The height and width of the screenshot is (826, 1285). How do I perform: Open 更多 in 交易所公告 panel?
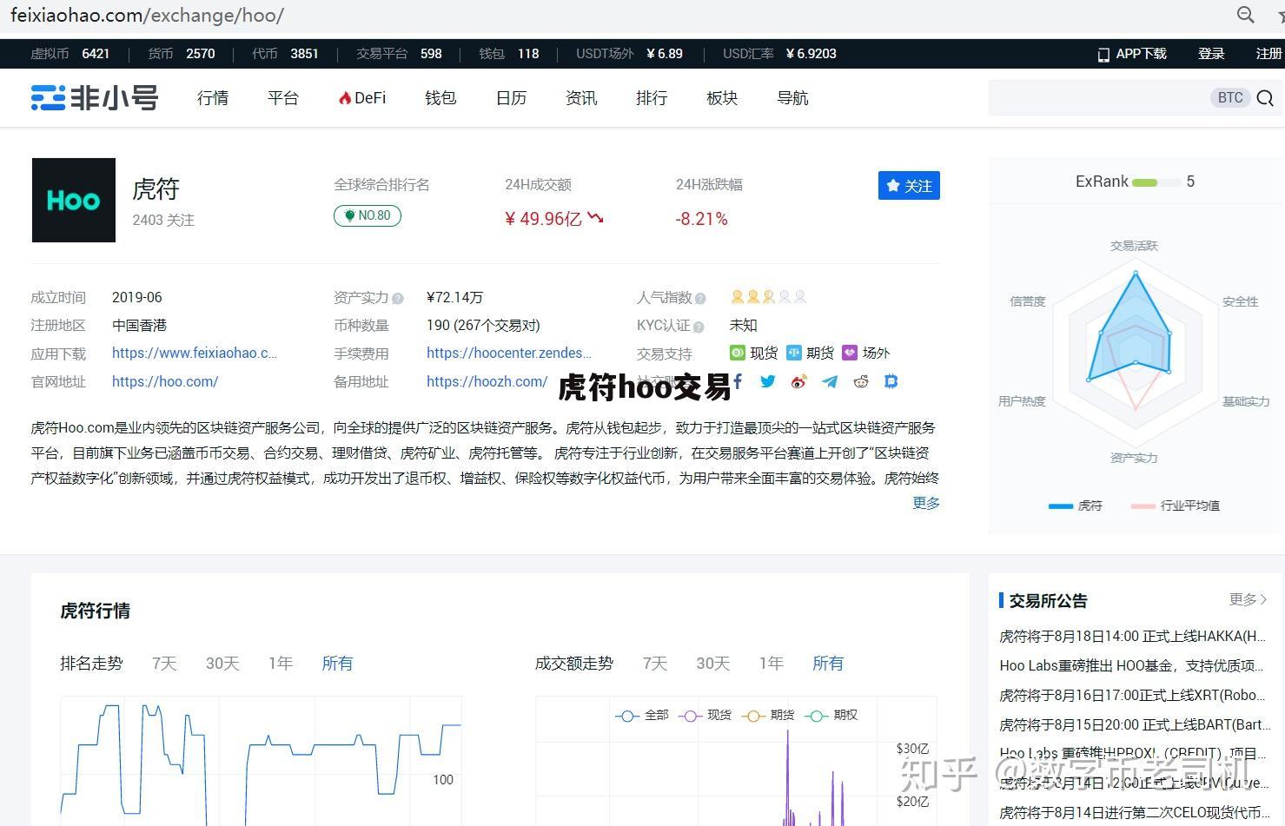(1247, 599)
